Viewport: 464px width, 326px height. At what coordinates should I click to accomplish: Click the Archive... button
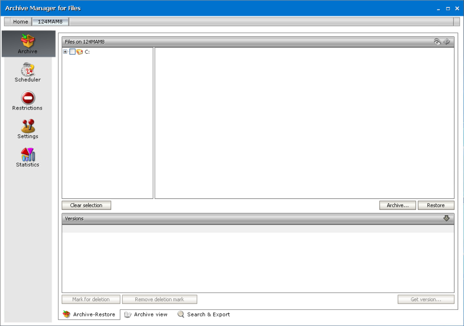[x=397, y=205]
